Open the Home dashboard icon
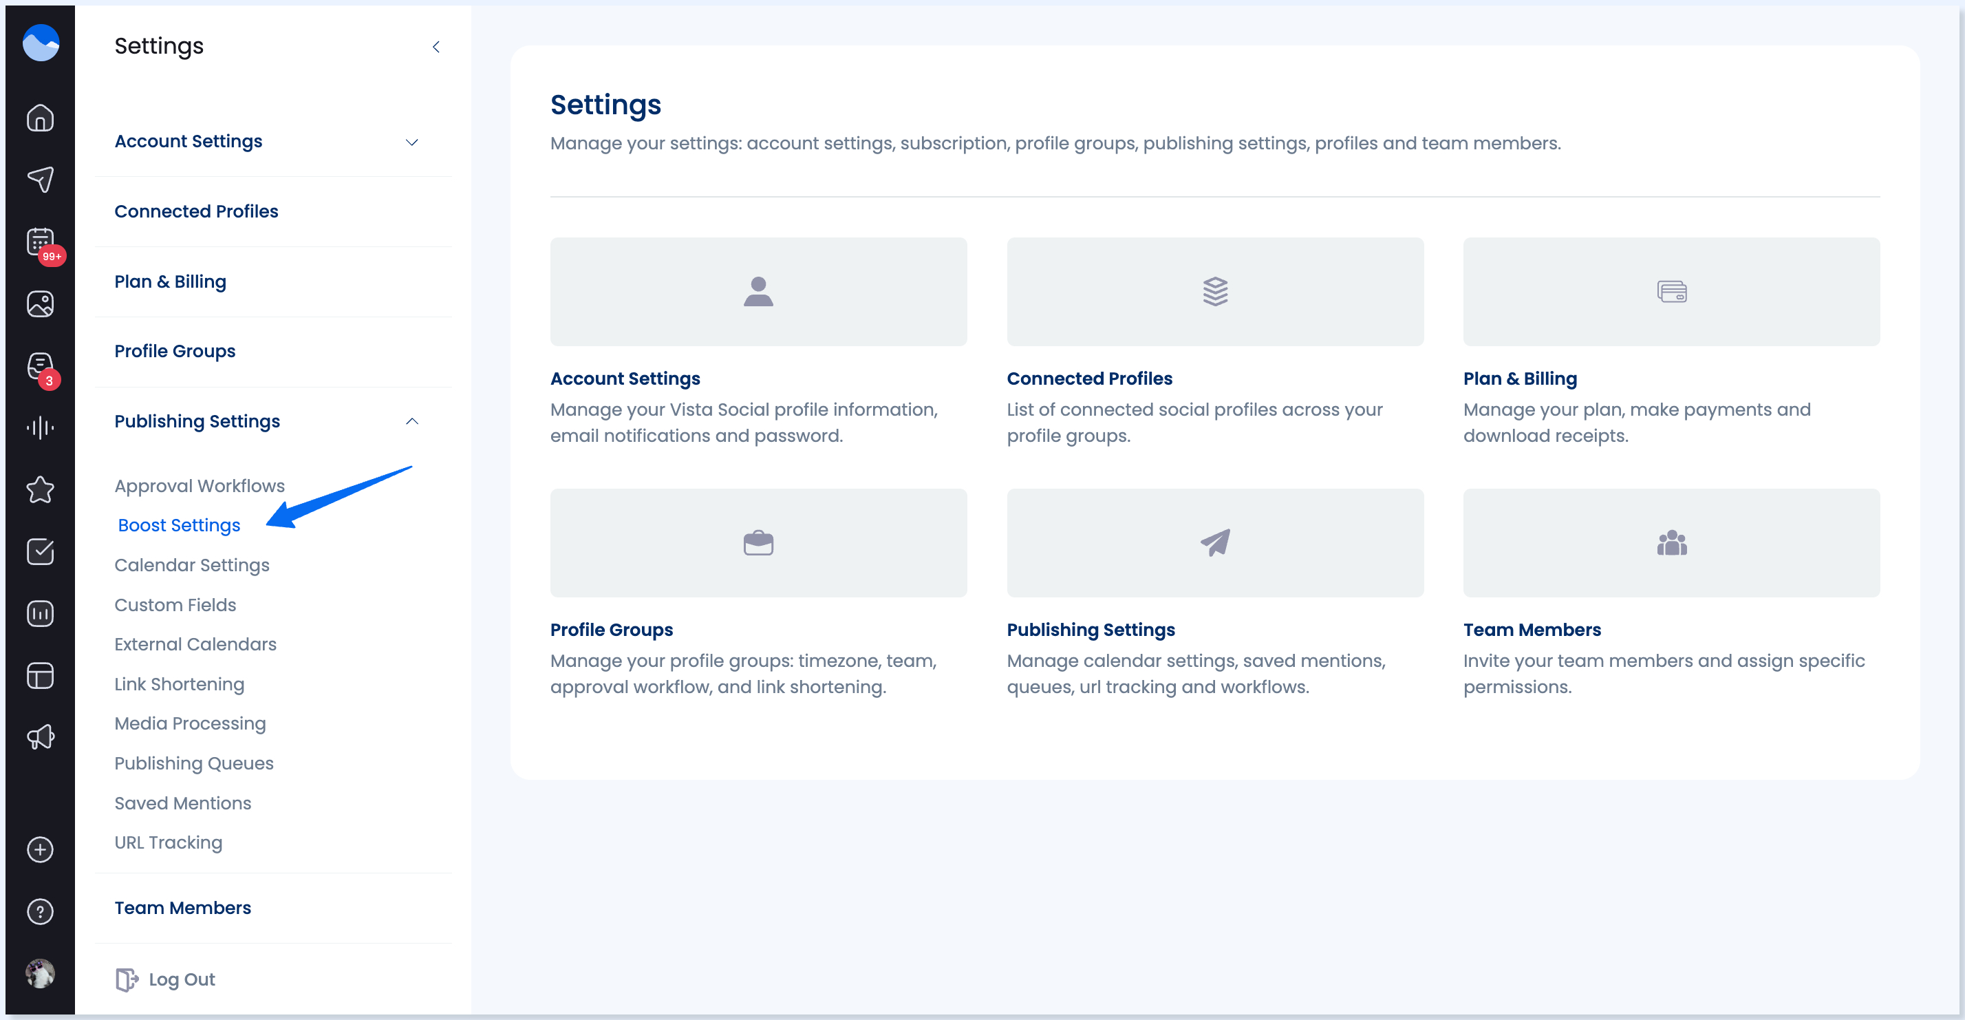 (x=41, y=118)
